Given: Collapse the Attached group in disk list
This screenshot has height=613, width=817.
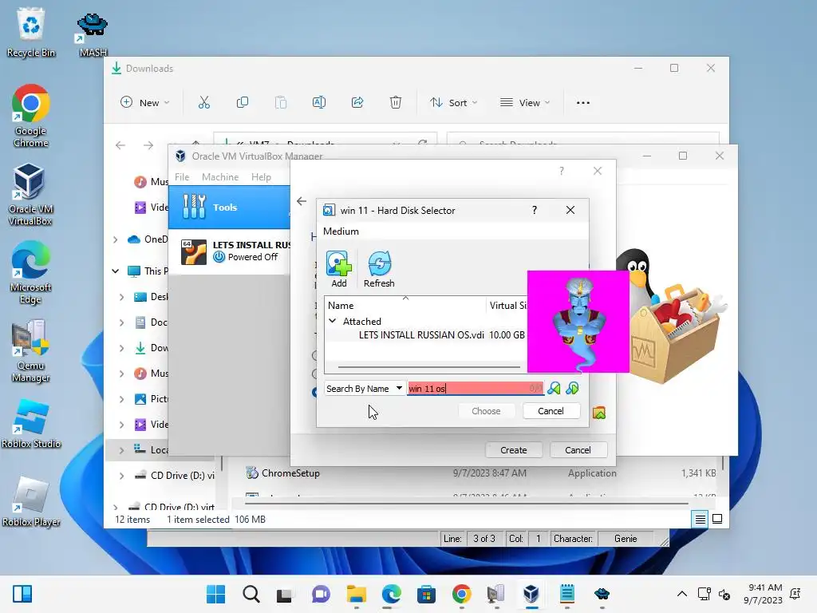Looking at the screenshot, I should [333, 321].
